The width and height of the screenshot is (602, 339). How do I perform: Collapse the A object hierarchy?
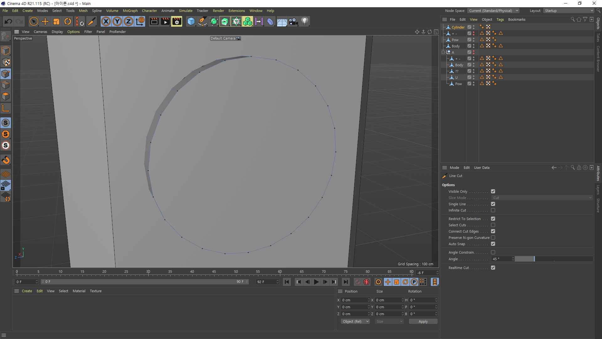coord(443,52)
